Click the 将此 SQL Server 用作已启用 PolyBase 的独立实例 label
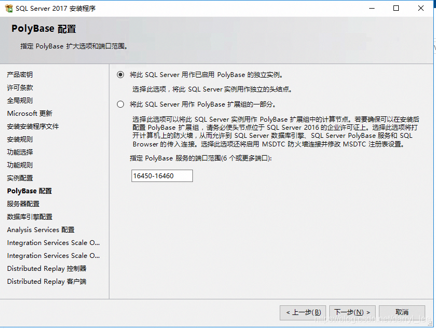 206,75
